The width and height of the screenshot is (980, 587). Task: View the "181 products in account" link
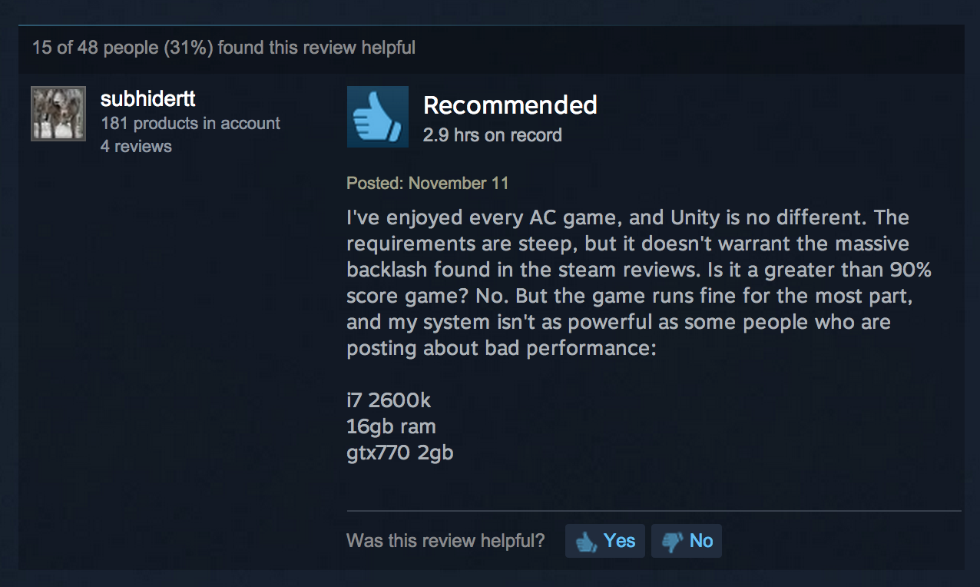pos(190,124)
